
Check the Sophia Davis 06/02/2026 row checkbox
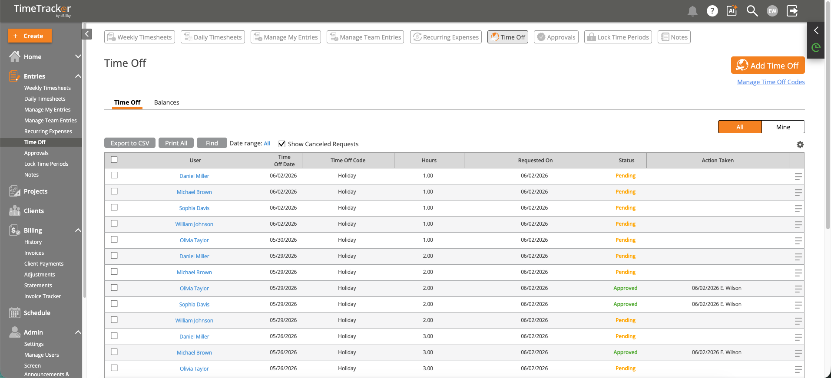114,207
